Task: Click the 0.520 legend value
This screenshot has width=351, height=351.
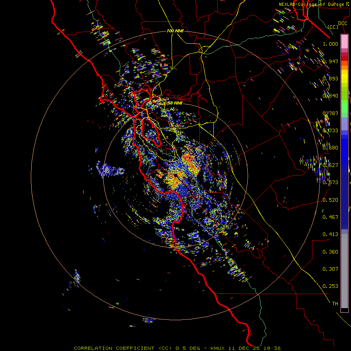Action: coord(330,200)
